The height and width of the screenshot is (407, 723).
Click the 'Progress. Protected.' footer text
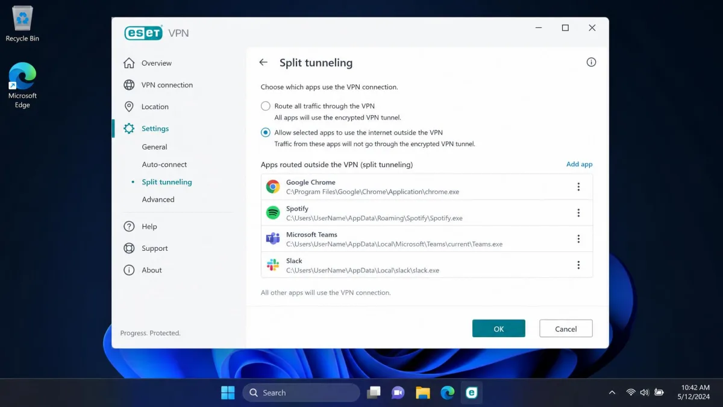pyautogui.click(x=150, y=333)
